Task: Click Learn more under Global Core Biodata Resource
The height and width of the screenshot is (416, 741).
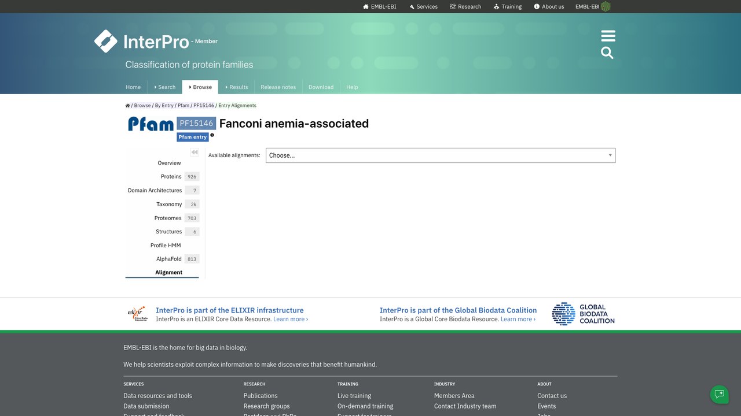Action: pos(518,319)
